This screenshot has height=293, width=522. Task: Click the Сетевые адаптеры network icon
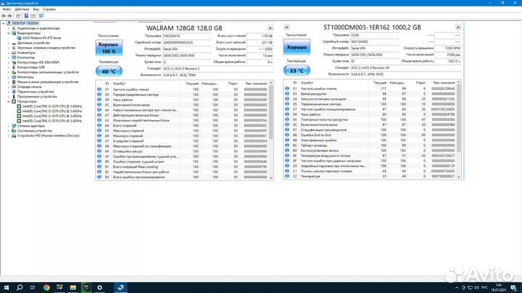click(14, 126)
